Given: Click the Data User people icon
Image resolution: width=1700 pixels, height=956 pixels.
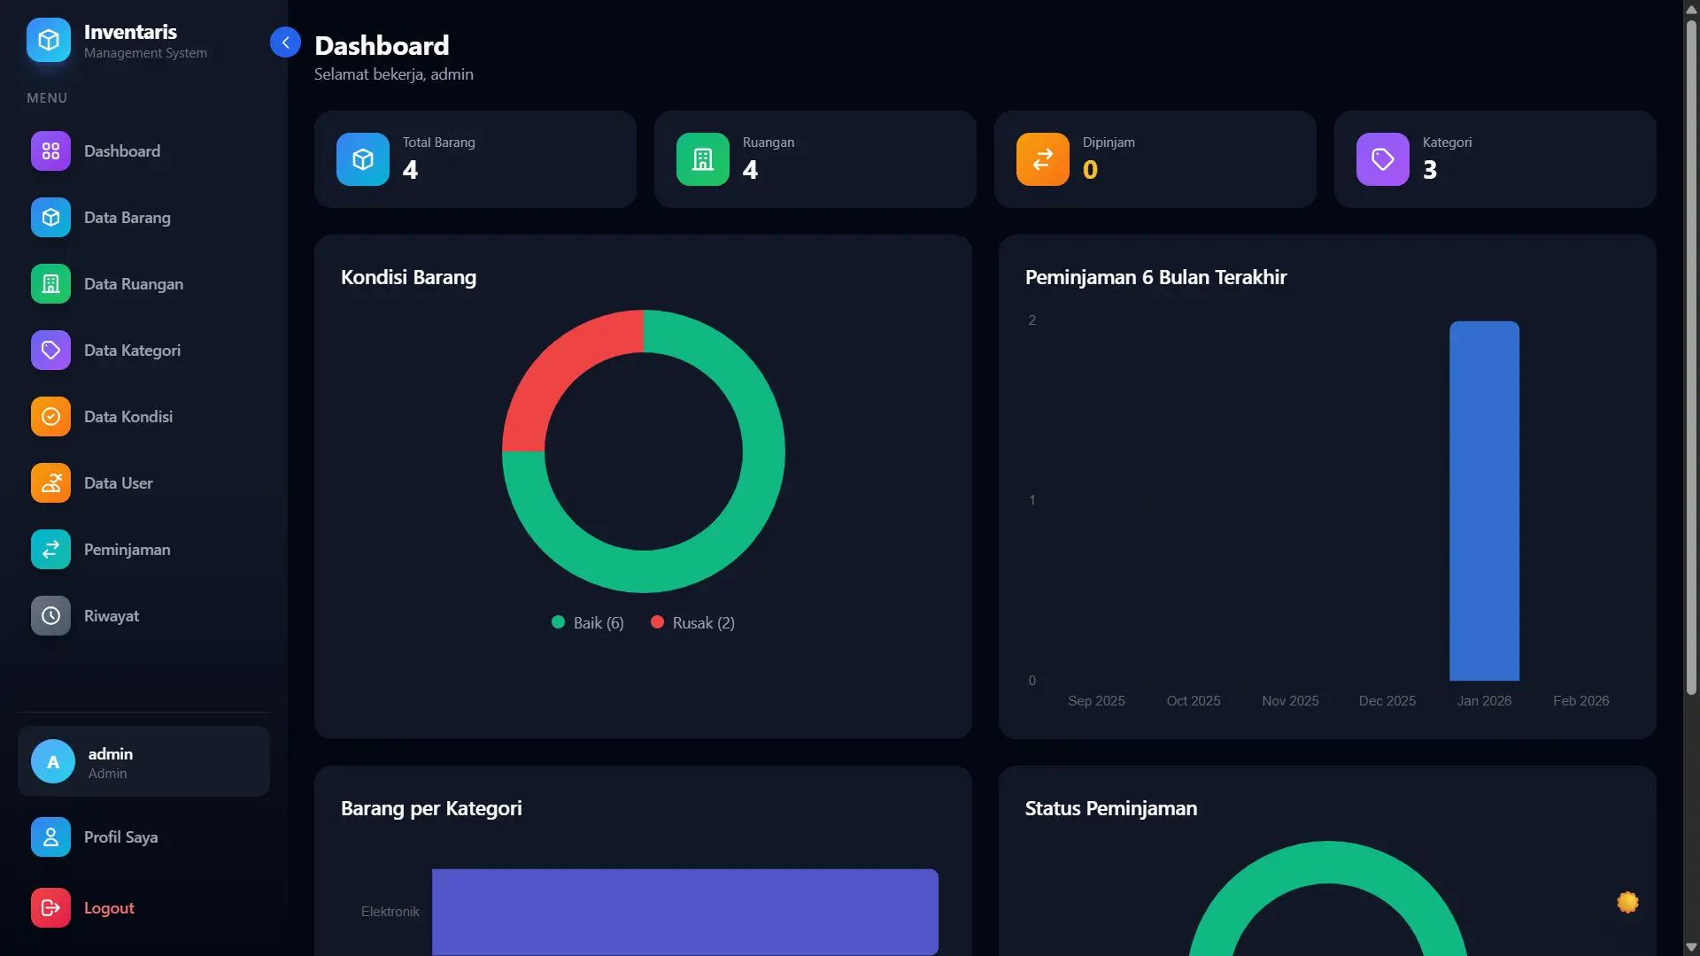Looking at the screenshot, I should pos(50,483).
